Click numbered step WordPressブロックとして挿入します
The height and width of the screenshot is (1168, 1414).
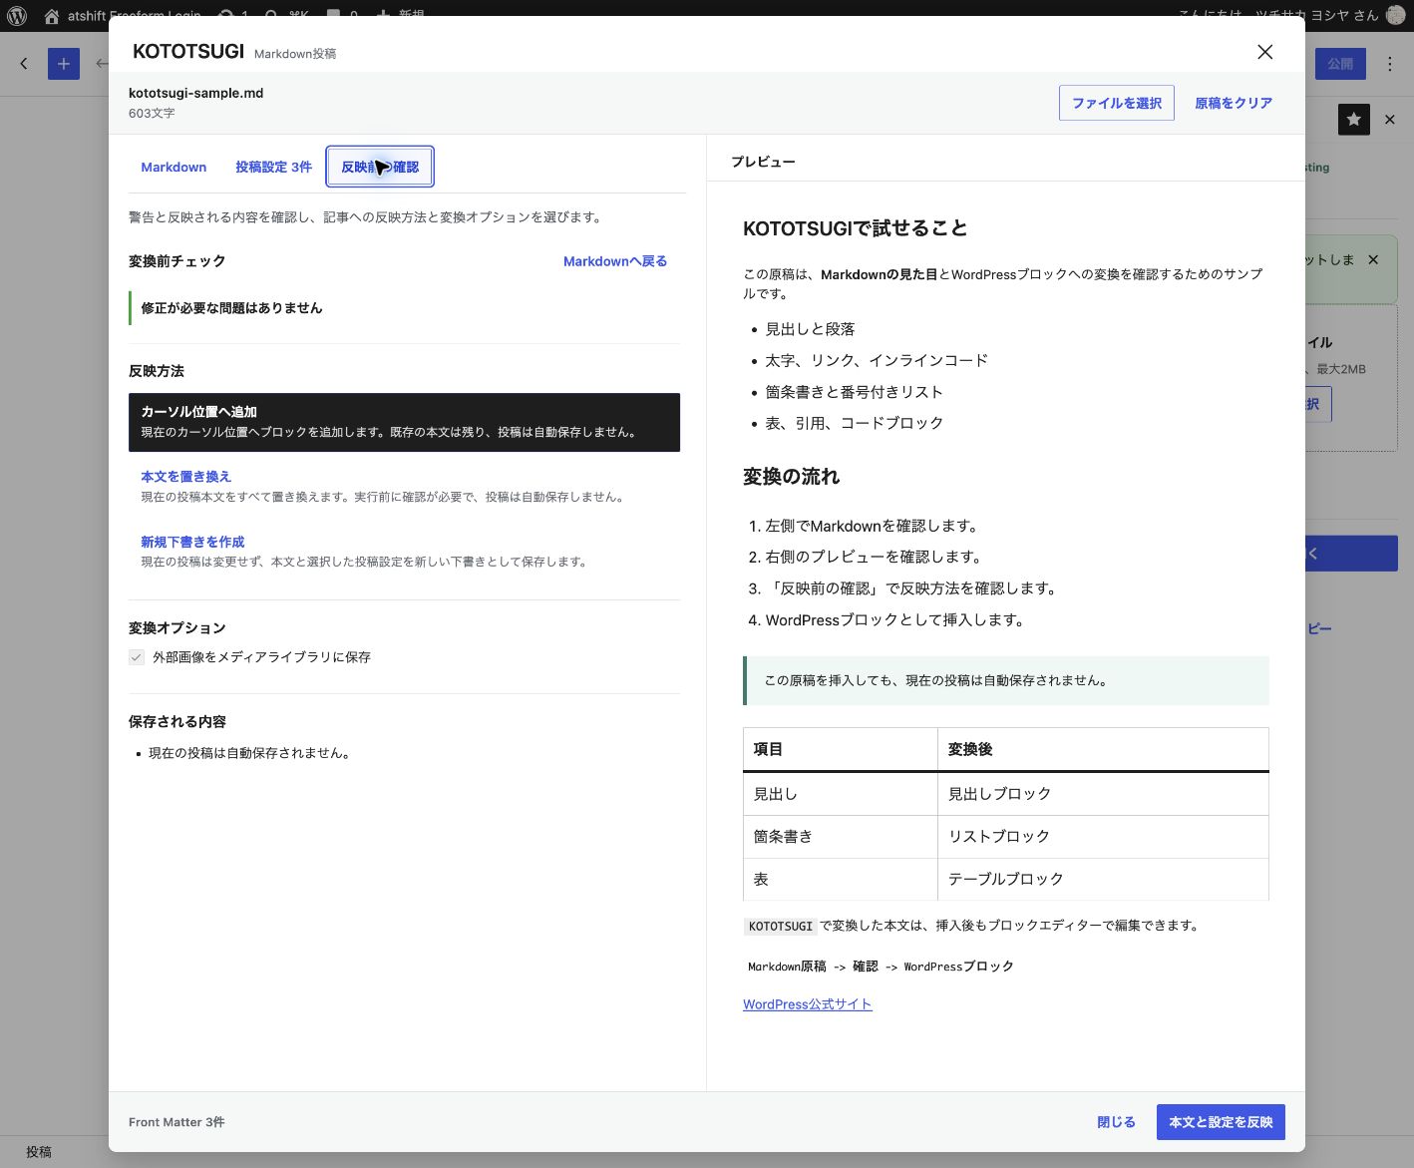coord(895,619)
